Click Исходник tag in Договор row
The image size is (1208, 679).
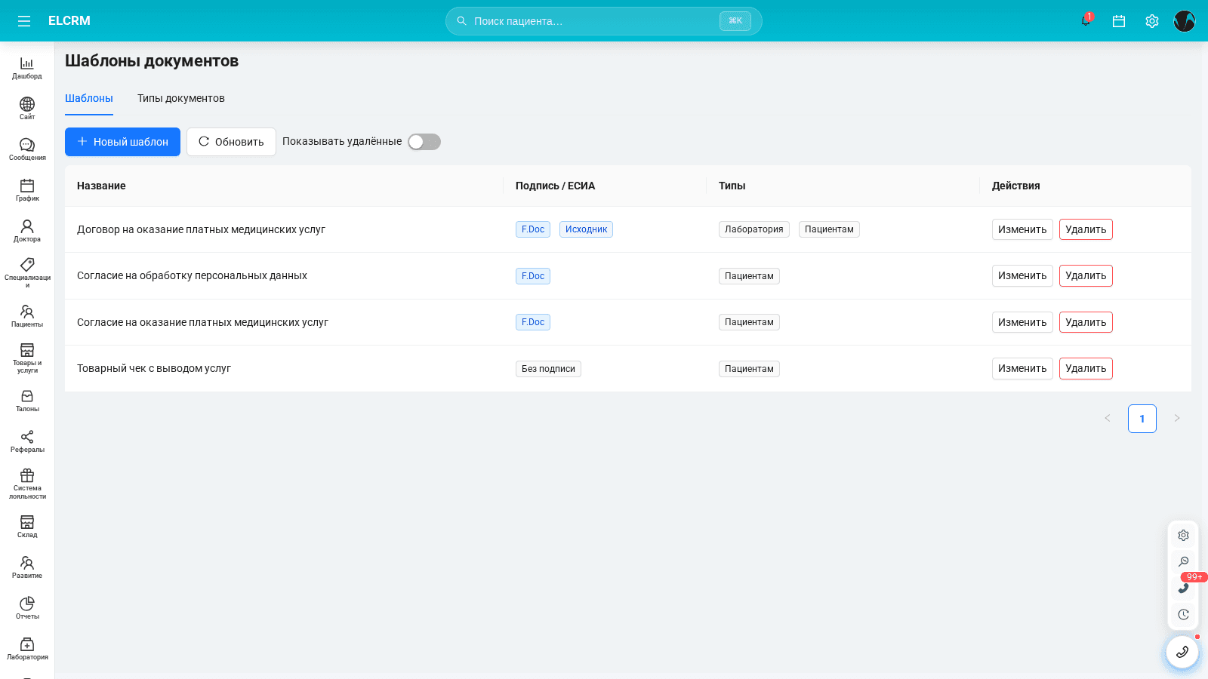point(586,229)
